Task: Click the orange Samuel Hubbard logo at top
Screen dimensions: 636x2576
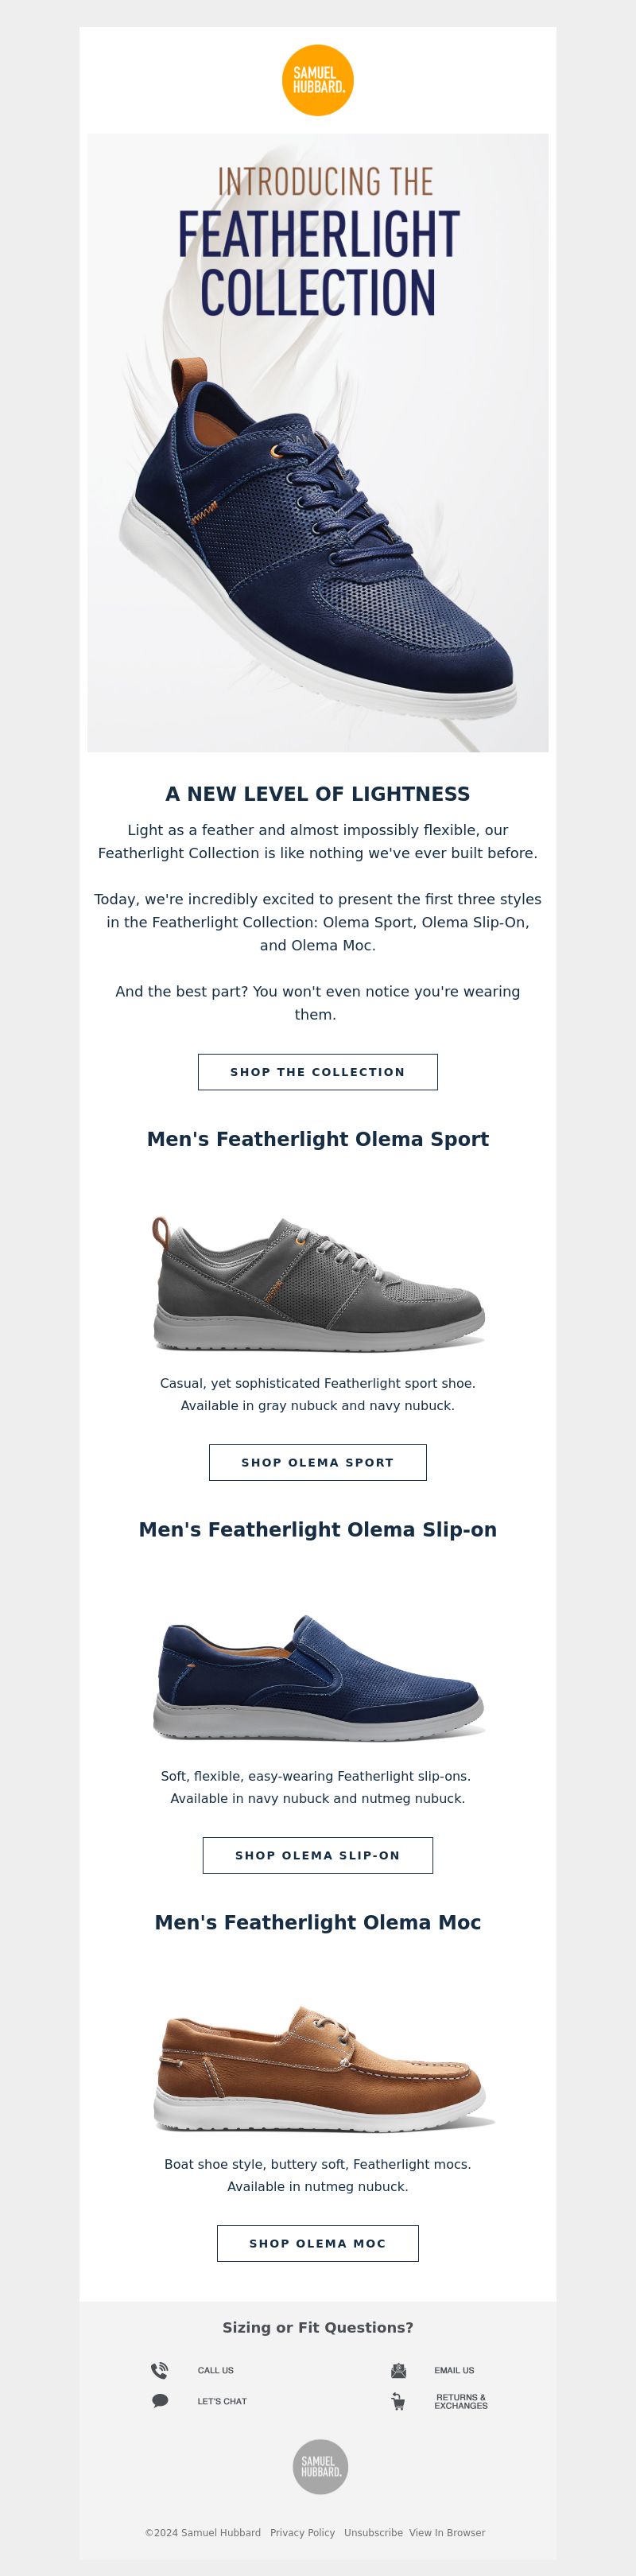Action: (318, 80)
